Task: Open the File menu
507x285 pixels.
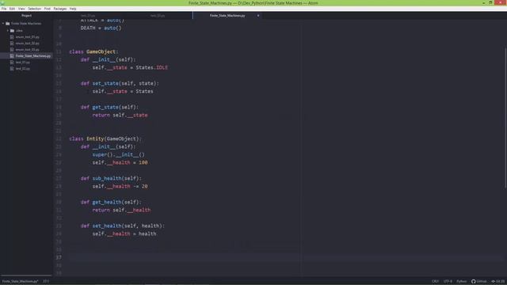Action: 4,9
